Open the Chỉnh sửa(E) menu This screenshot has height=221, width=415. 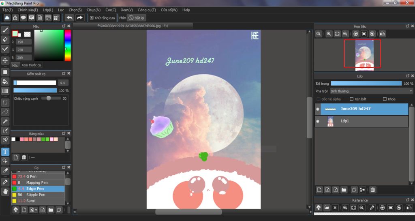pos(28,10)
